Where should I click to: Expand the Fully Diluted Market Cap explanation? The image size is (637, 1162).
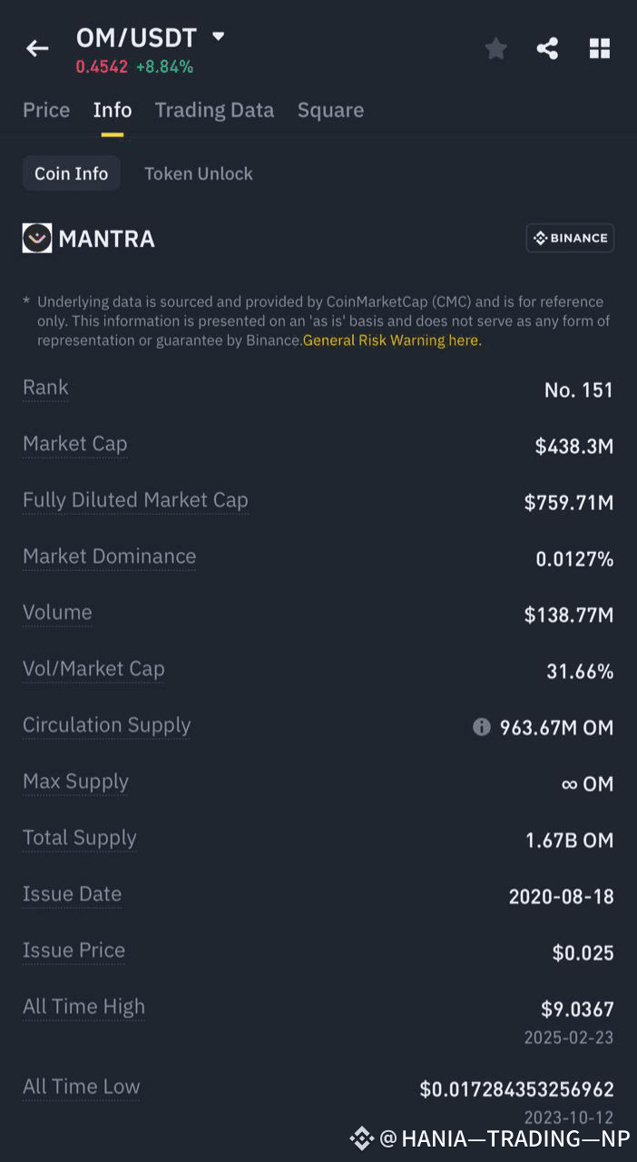point(134,500)
